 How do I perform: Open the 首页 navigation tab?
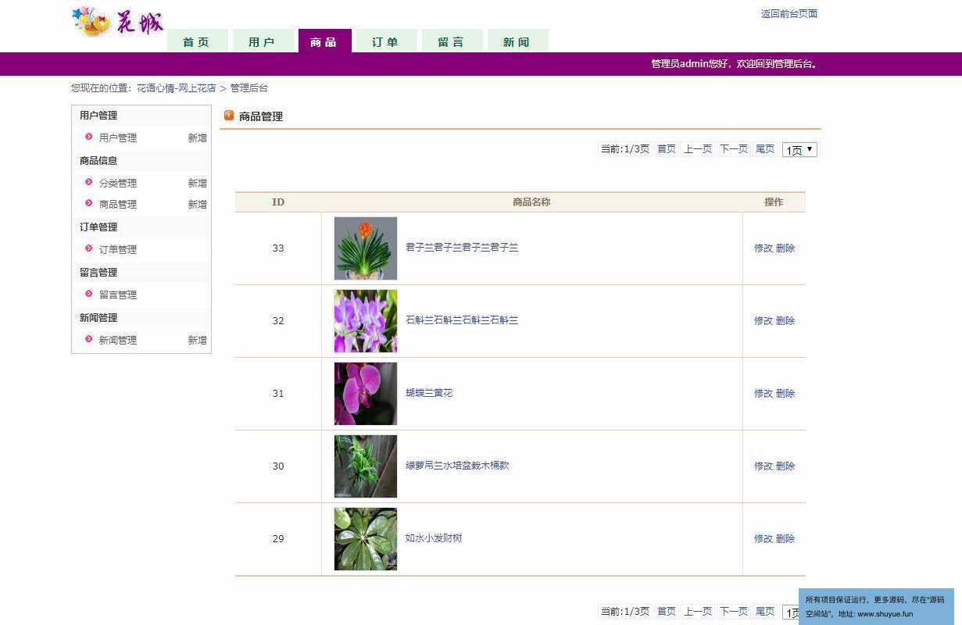(x=197, y=41)
